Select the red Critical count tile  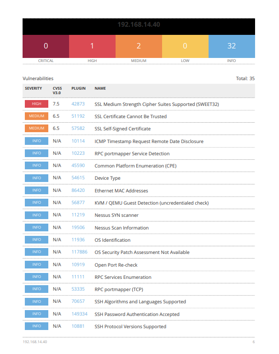pyautogui.click(x=46, y=46)
